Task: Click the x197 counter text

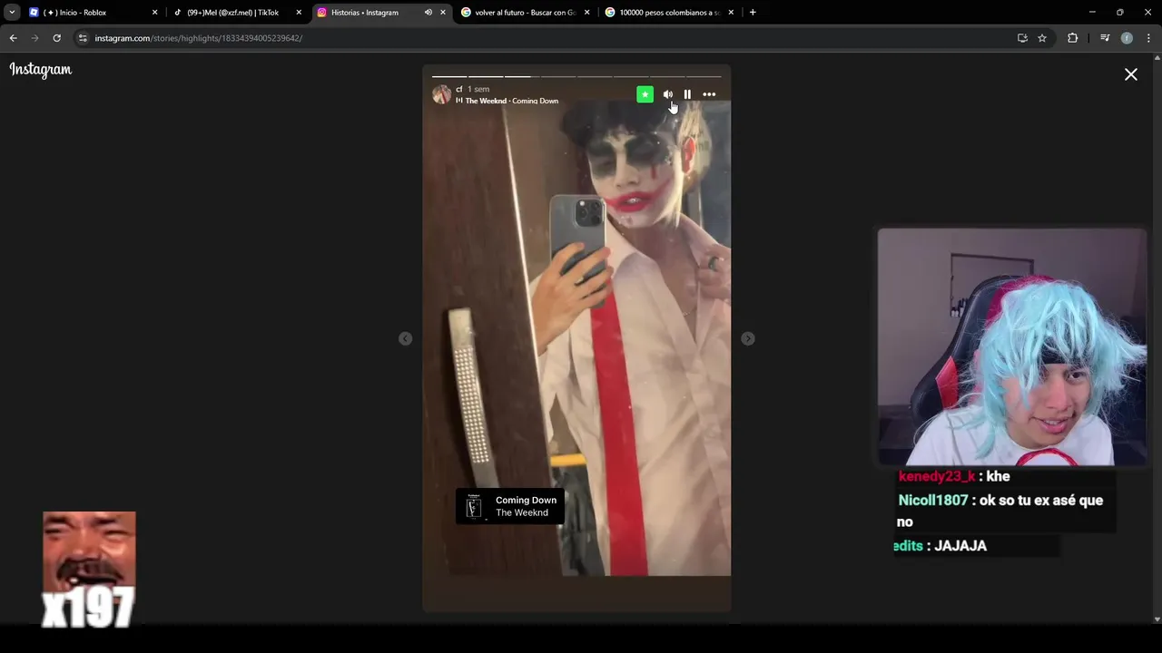Action: [x=88, y=608]
